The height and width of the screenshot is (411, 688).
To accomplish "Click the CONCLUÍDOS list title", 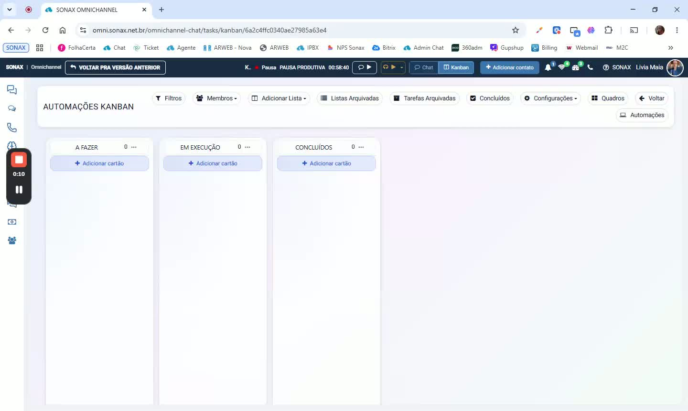I will pyautogui.click(x=313, y=148).
